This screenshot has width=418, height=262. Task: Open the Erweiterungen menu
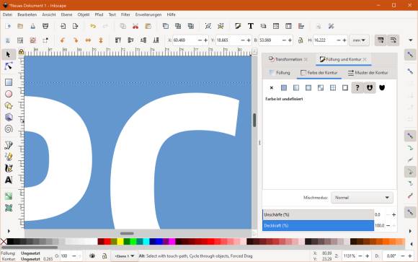tap(148, 14)
